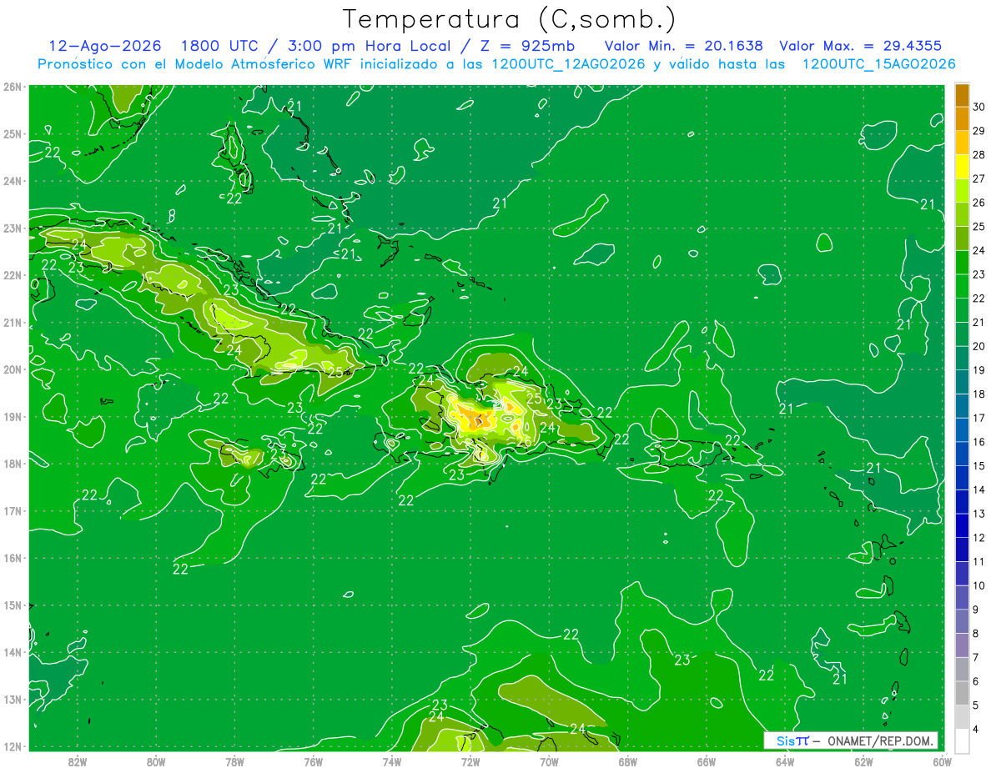Image resolution: width=1001 pixels, height=773 pixels.
Task: Click the '68W' longitude axis label
Action: (x=628, y=760)
